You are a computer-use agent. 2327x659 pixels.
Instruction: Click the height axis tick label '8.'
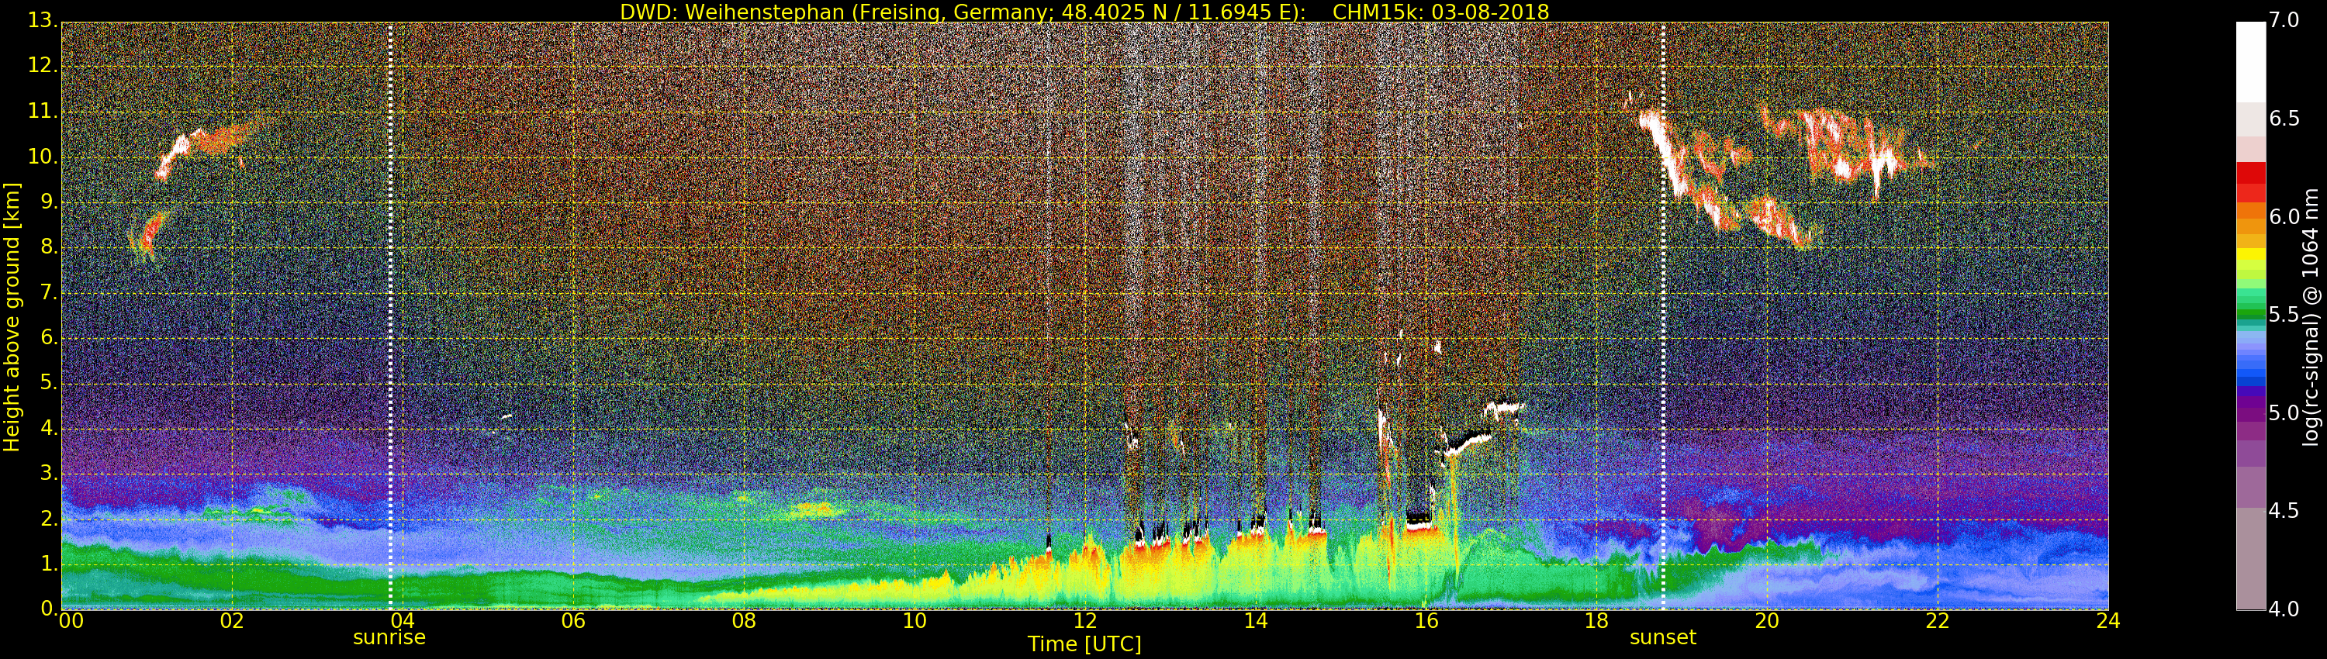49,247
